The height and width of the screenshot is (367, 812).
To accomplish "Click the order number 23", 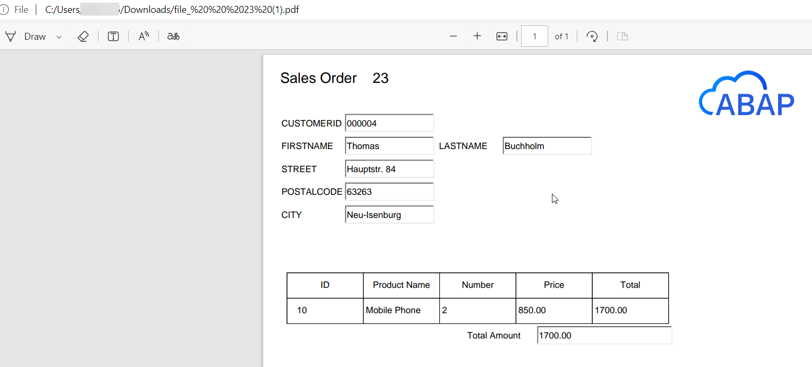I will click(381, 79).
